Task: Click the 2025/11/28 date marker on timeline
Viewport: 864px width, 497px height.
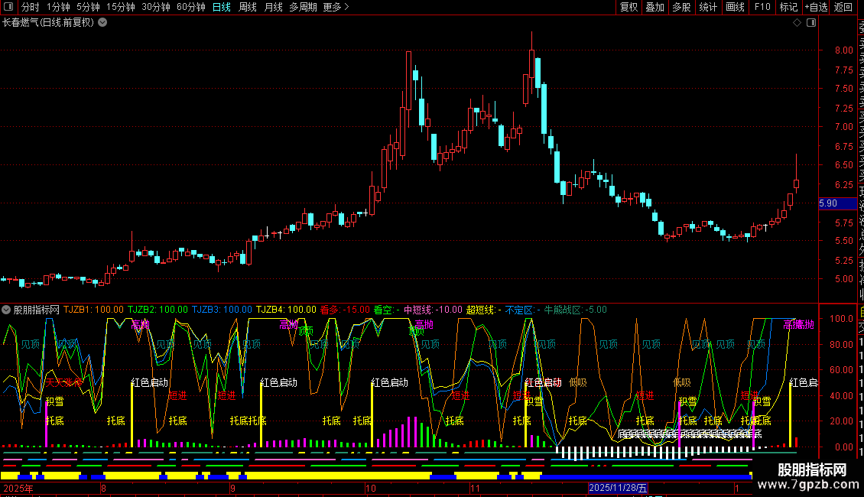Action: tap(618, 487)
